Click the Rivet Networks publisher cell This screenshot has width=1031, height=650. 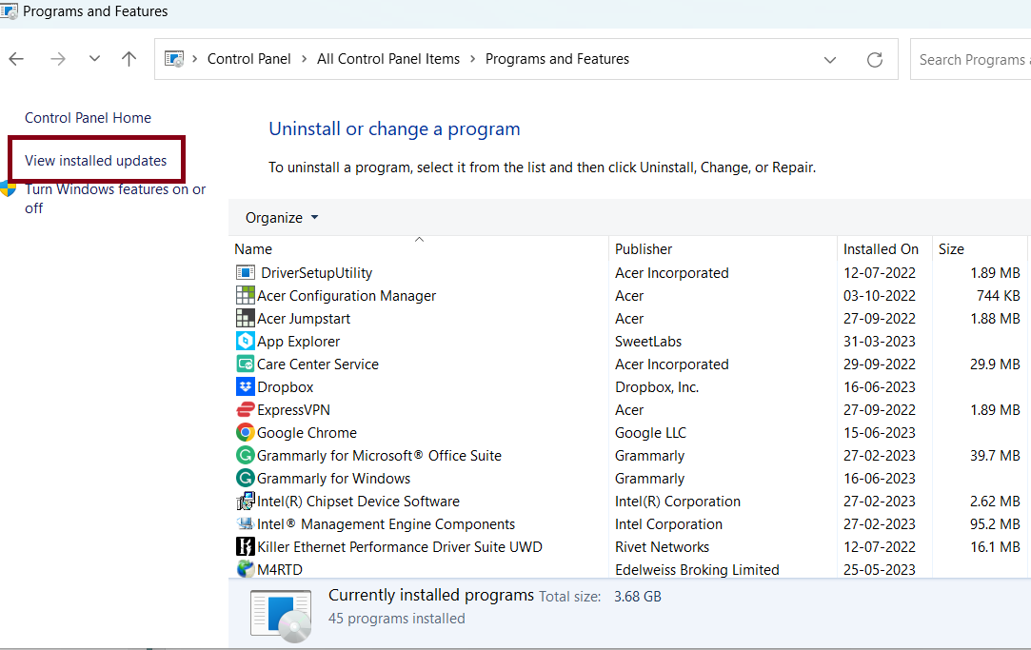tap(663, 547)
